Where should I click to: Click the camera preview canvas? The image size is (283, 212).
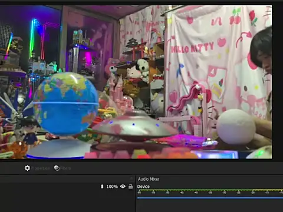[x=136, y=82]
